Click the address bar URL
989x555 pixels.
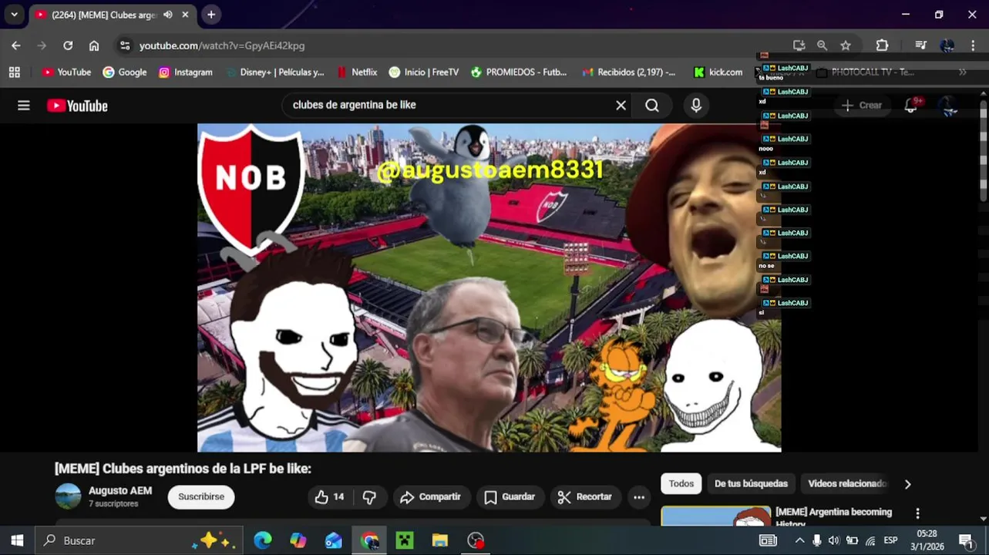click(222, 45)
